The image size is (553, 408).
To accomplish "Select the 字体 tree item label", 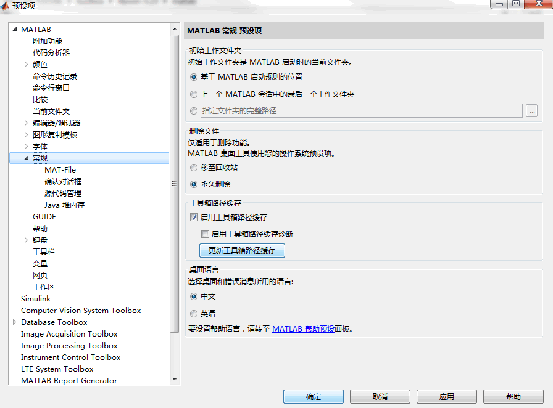I will coord(40,146).
